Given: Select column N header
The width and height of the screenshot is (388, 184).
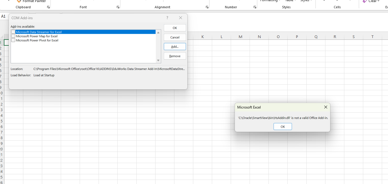Looking at the screenshot, I should click(259, 37).
